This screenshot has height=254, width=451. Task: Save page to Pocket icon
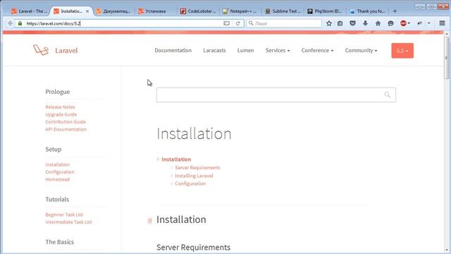352,23
